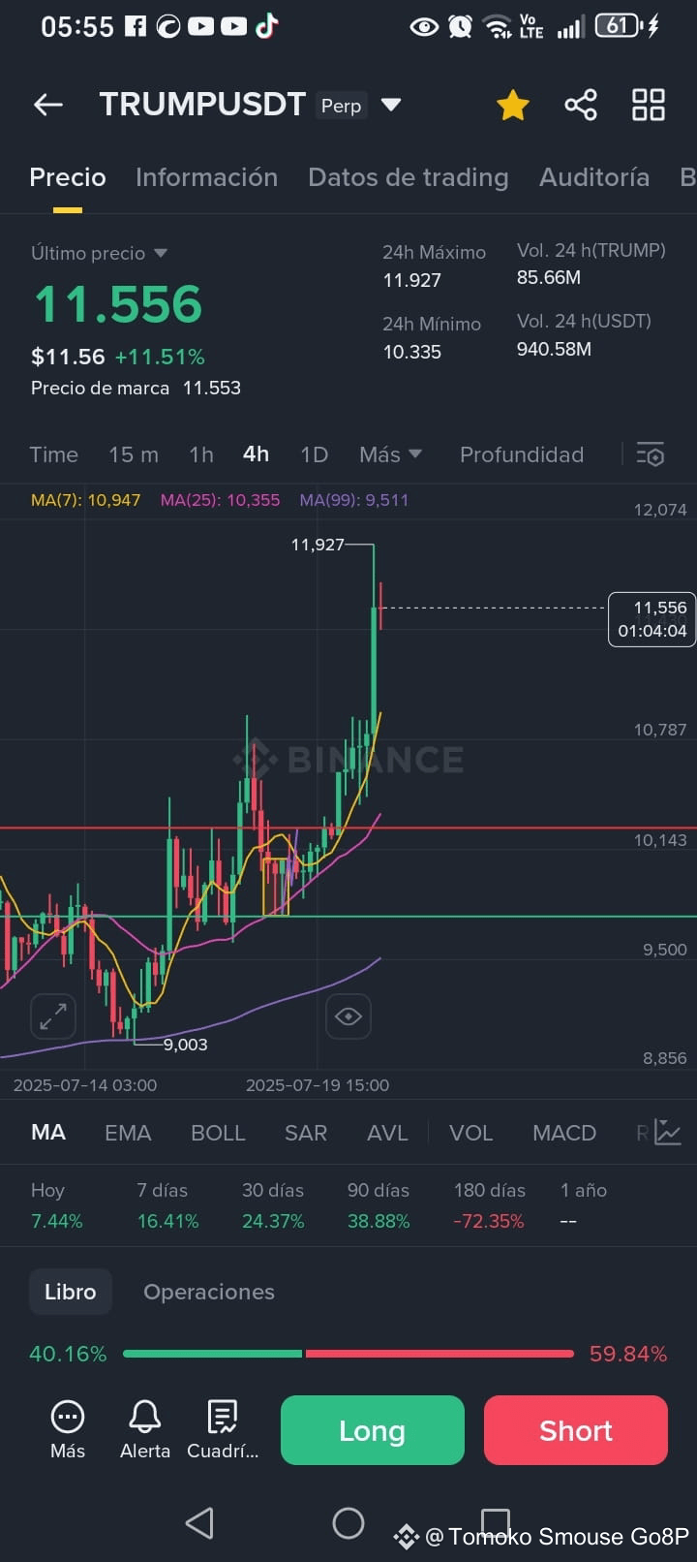Toggle the chart eye visibility icon
This screenshot has height=1562, width=697.
tap(348, 1016)
